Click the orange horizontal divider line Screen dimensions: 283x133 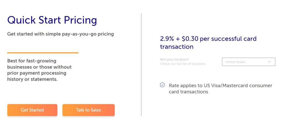(43, 53)
